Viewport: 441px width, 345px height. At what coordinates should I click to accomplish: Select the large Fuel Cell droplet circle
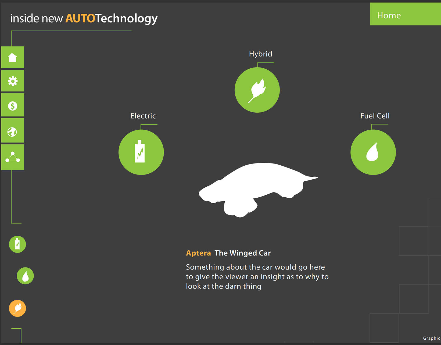pyautogui.click(x=373, y=152)
